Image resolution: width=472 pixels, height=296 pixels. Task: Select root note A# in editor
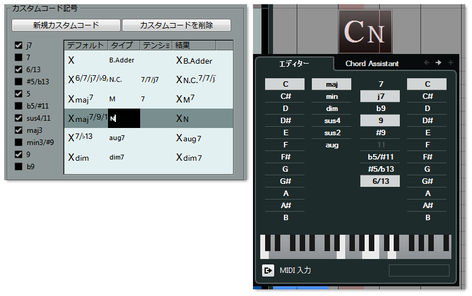click(x=285, y=206)
